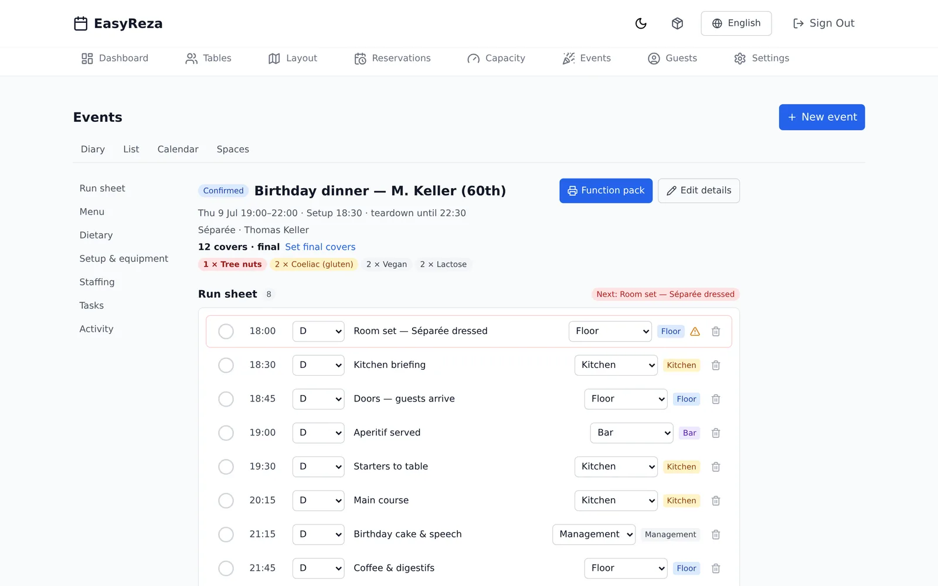Image resolution: width=938 pixels, height=586 pixels.
Task: Open Kitchen department dropdown for Kitchen briefing
Action: pyautogui.click(x=616, y=366)
